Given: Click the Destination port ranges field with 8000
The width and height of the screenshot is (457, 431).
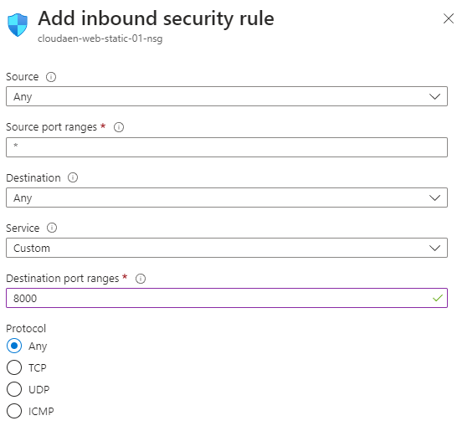Looking at the screenshot, I should click(227, 298).
